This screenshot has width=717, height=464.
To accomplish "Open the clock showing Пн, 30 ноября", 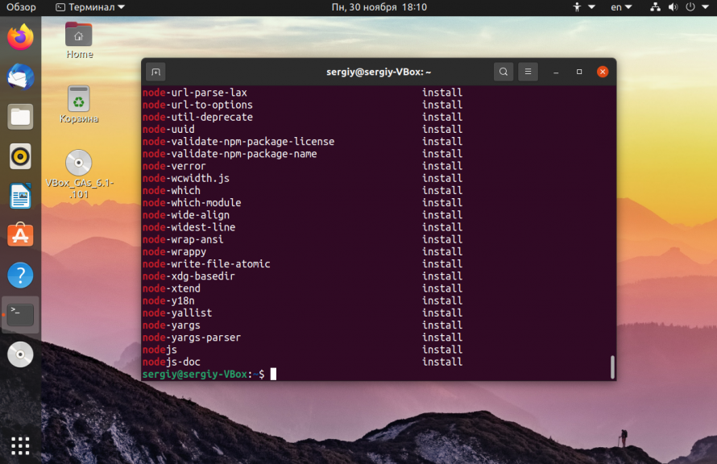I will point(379,7).
